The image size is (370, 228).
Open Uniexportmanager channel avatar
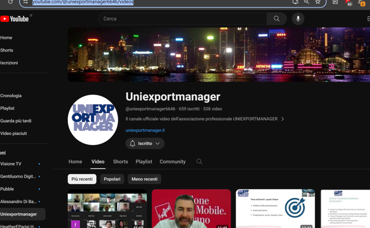point(93,120)
